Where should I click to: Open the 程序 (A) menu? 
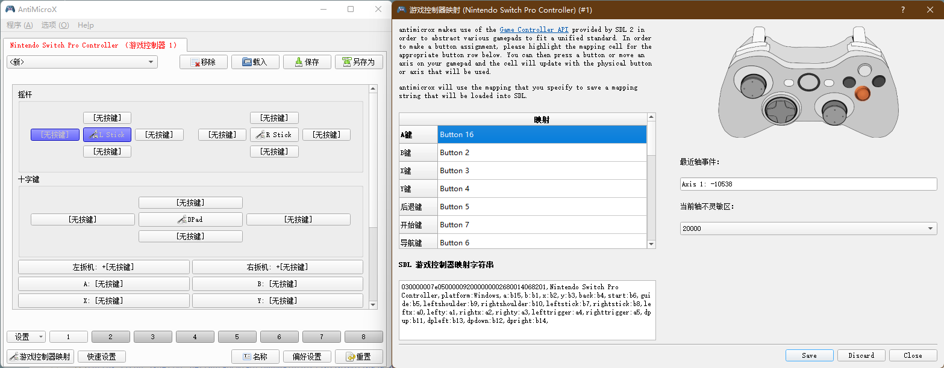[x=20, y=25]
